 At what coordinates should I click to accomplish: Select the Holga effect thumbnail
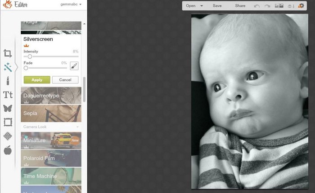pyautogui.click(x=51, y=26)
